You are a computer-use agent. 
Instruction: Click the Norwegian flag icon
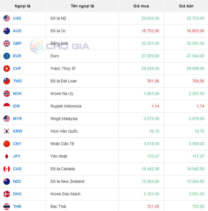point(7,94)
